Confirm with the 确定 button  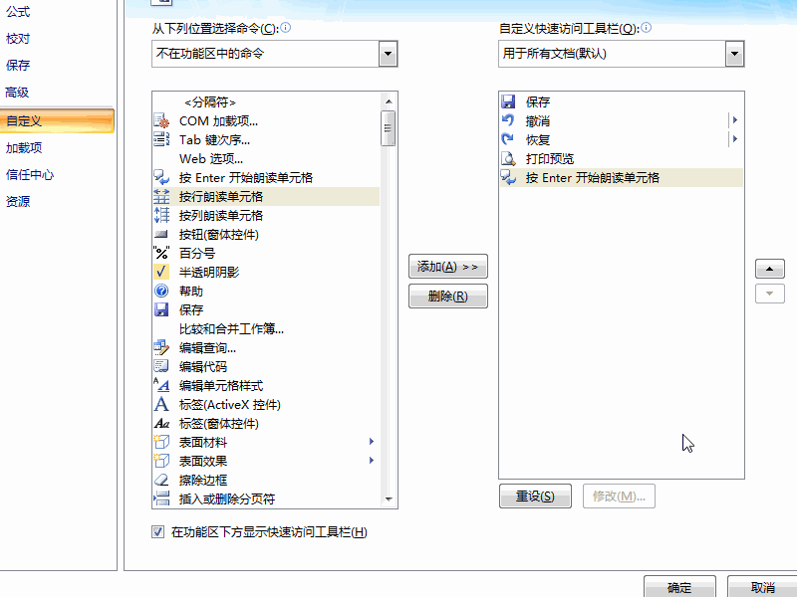tap(679, 586)
